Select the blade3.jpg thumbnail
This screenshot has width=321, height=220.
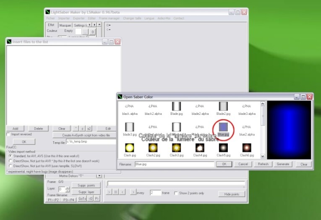[129, 127]
